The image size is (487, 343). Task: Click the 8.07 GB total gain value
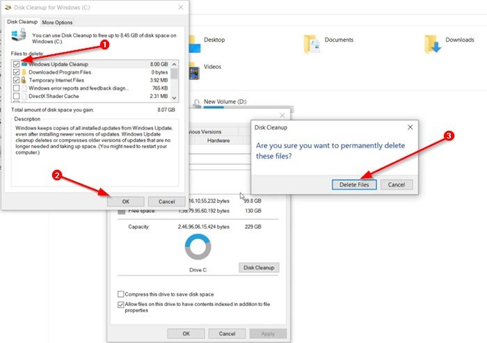click(x=166, y=110)
